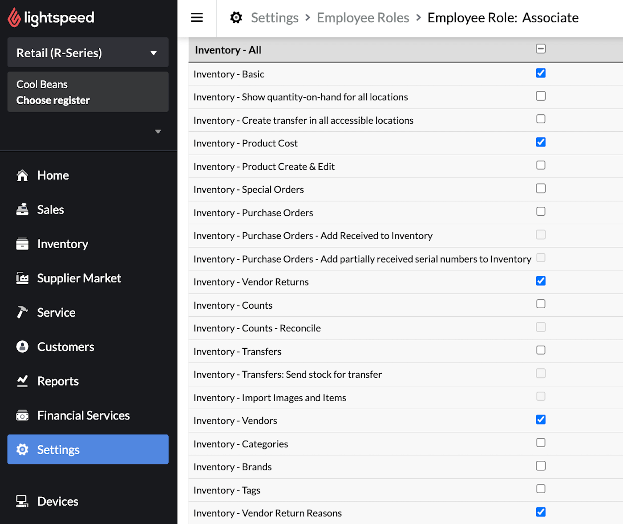623x524 pixels.
Task: Open Reports via the checkmark icon
Action: (22, 381)
